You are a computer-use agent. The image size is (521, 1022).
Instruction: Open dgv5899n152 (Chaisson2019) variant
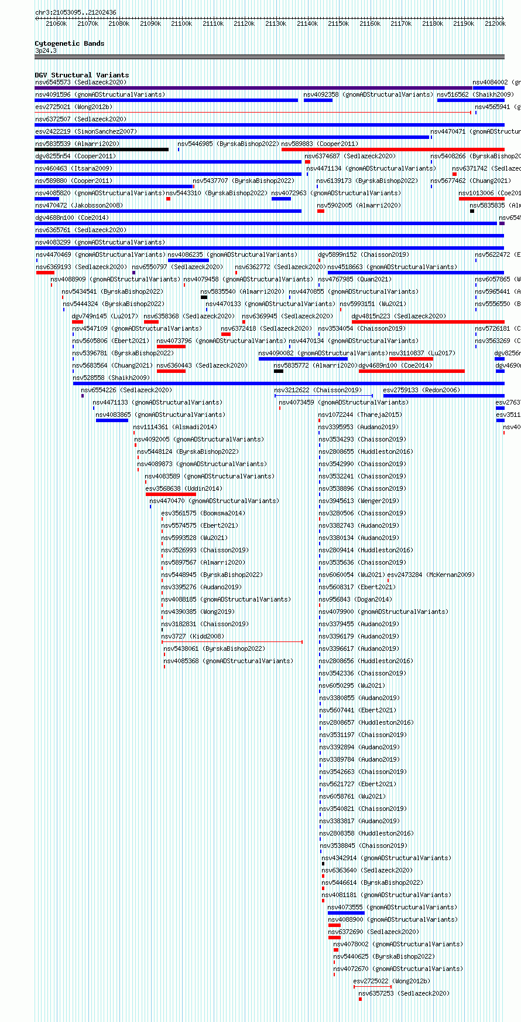[364, 254]
